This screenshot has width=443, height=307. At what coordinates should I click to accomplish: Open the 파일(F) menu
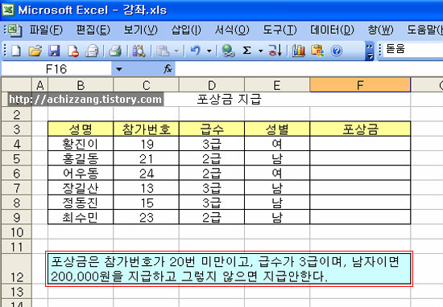[x=46, y=30]
